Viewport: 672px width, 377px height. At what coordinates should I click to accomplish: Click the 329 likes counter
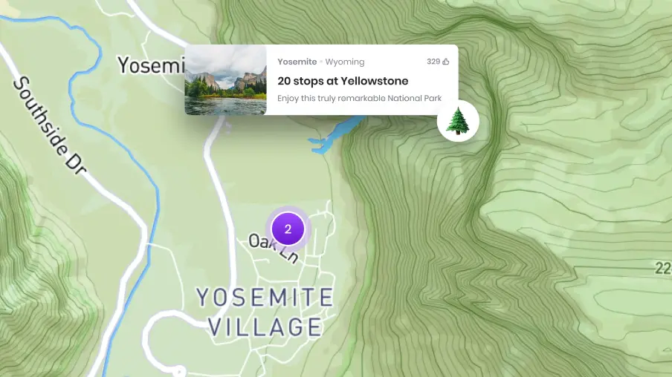point(433,62)
